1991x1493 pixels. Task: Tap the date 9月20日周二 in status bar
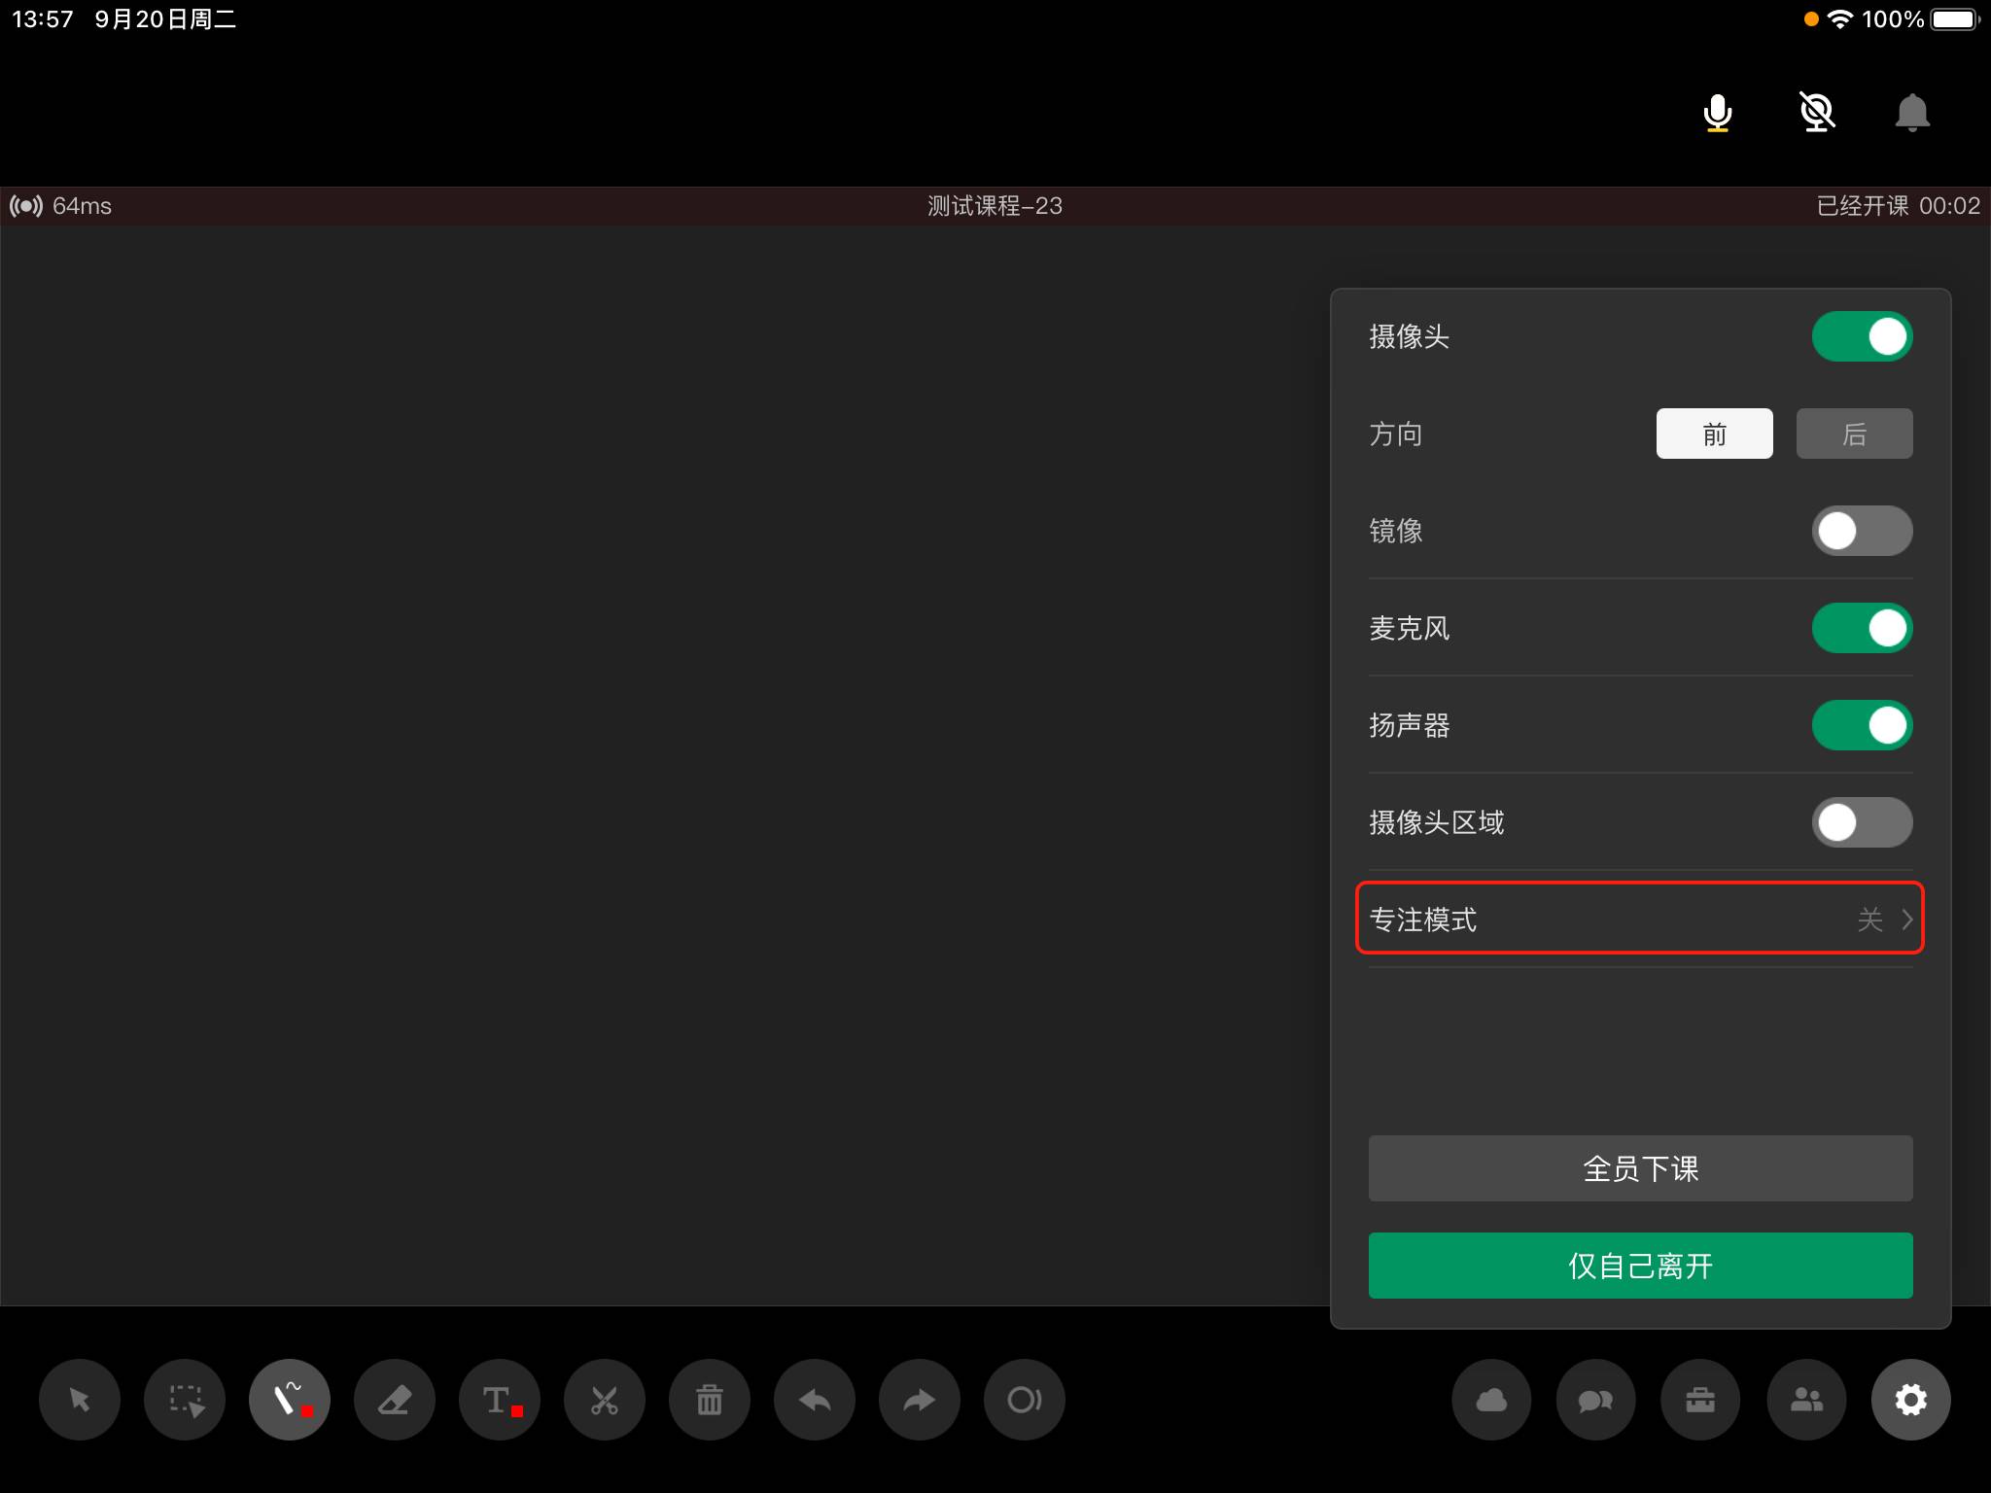coord(165,19)
